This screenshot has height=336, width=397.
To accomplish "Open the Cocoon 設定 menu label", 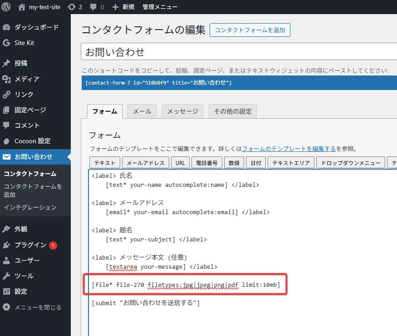I will (x=32, y=141).
